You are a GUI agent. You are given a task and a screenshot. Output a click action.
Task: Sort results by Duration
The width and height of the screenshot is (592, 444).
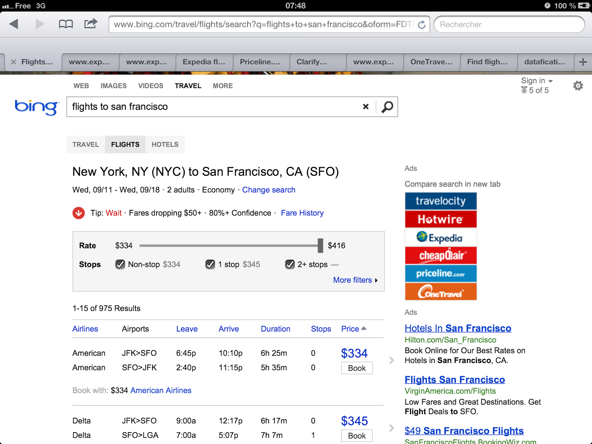[276, 329]
